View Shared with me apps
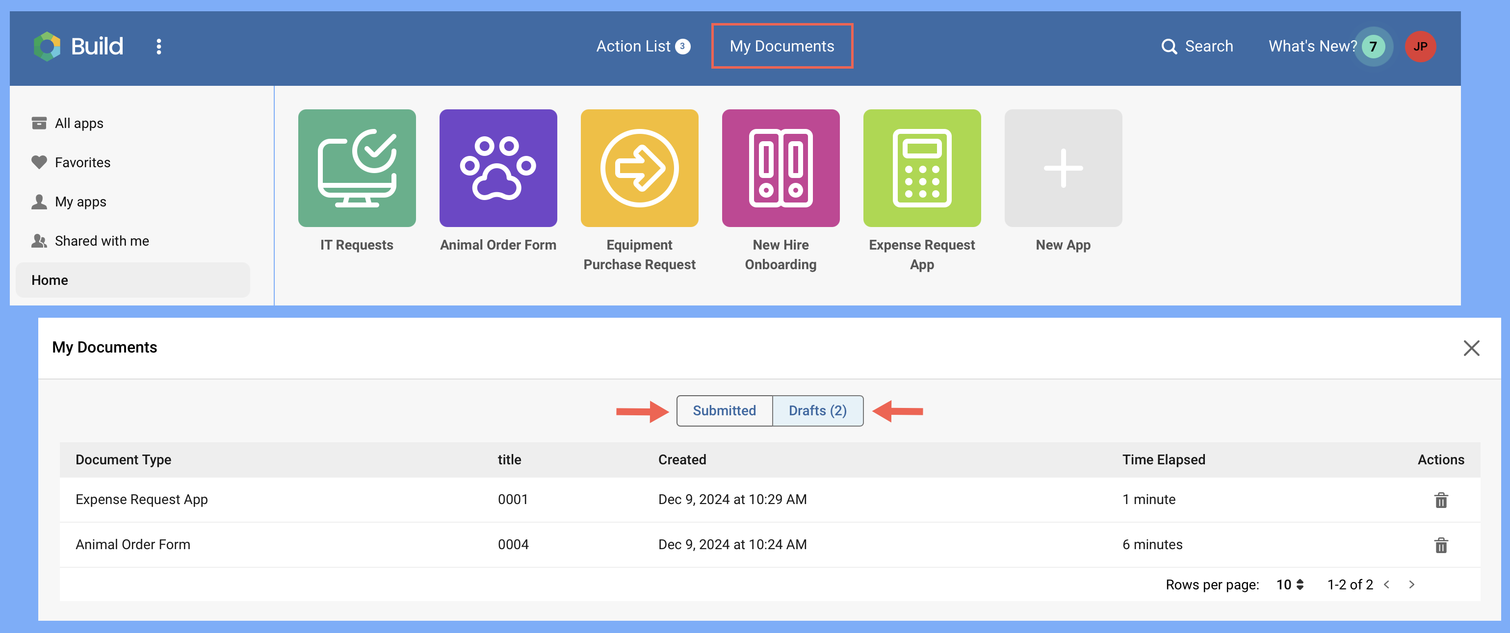1510x633 pixels. pos(102,240)
